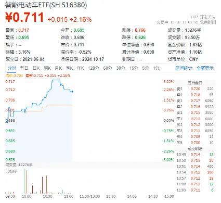The image size is (221, 203).
Task: Click the 10:50 trade row
Action: point(195,160)
